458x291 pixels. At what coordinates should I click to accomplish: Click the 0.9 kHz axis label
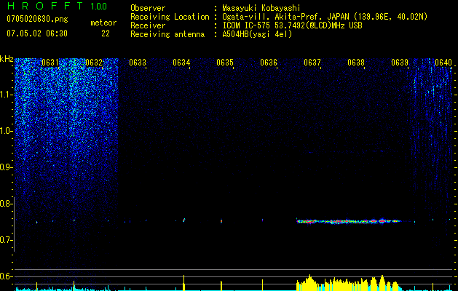click(x=5, y=167)
